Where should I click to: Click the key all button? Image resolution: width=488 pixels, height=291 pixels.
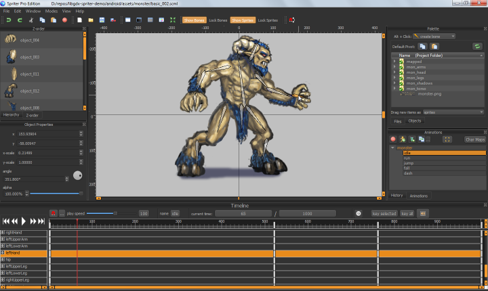pyautogui.click(x=407, y=214)
